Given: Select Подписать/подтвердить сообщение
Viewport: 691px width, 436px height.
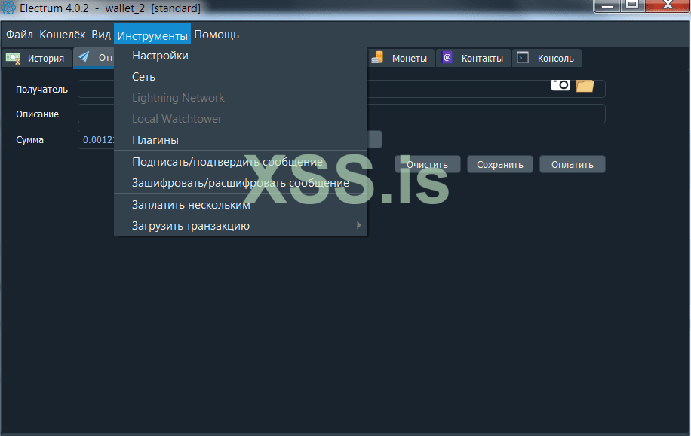Looking at the screenshot, I should click(241, 162).
